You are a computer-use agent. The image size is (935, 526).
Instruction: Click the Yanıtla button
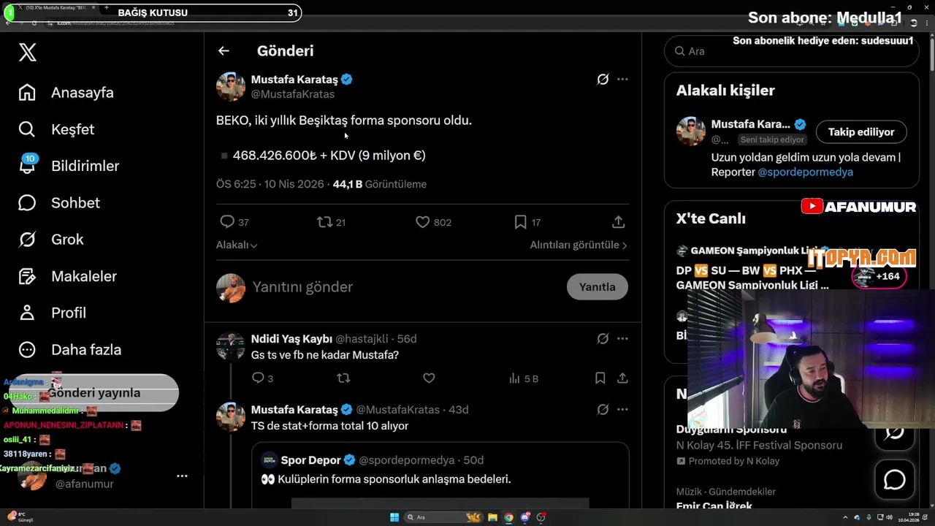pos(597,287)
